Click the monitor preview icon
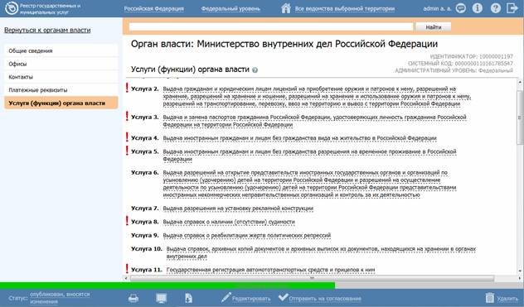Screen dimensions: 524x307 (162, 298)
